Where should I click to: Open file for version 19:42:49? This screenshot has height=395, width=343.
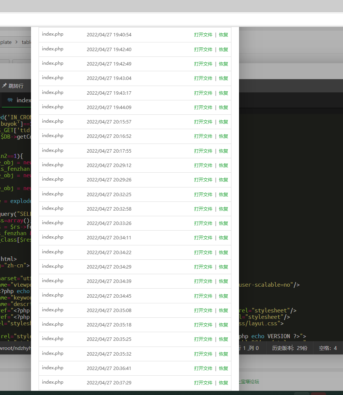click(x=203, y=64)
